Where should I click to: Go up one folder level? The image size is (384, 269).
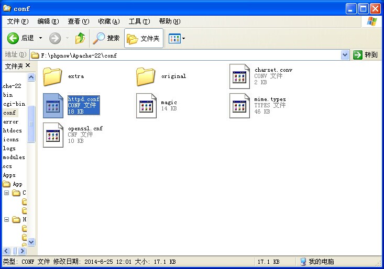tap(80, 38)
